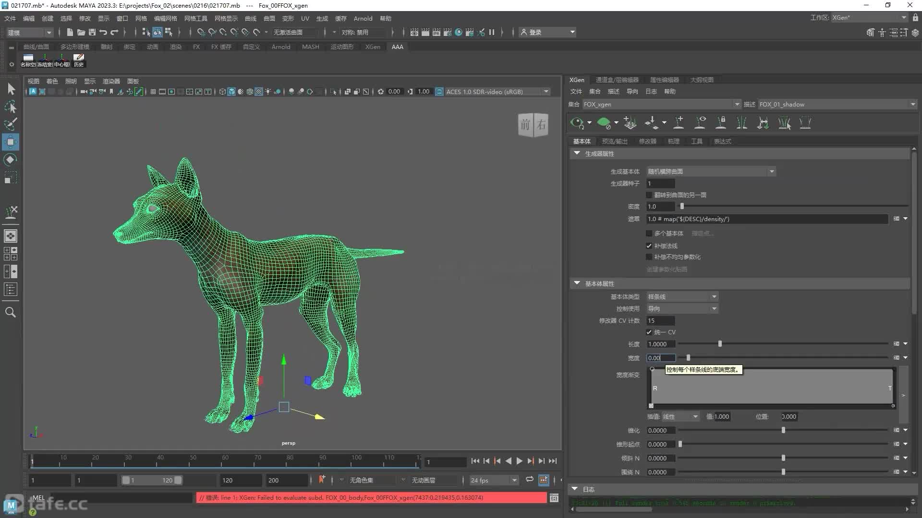Activate the Move tool in toolbox
This screenshot has height=518, width=922.
(11, 142)
